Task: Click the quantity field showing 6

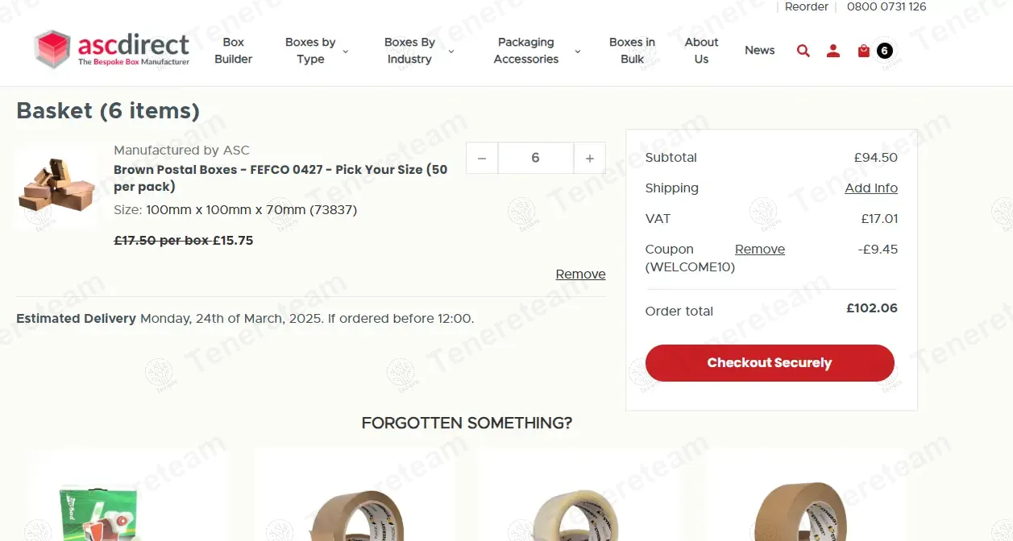Action: point(536,159)
